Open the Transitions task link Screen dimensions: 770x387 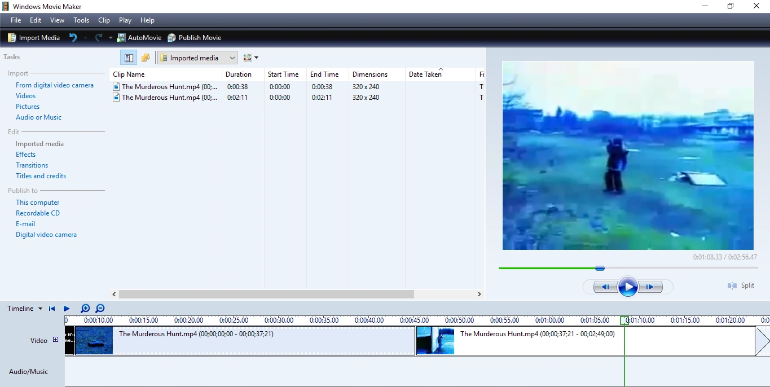point(32,165)
